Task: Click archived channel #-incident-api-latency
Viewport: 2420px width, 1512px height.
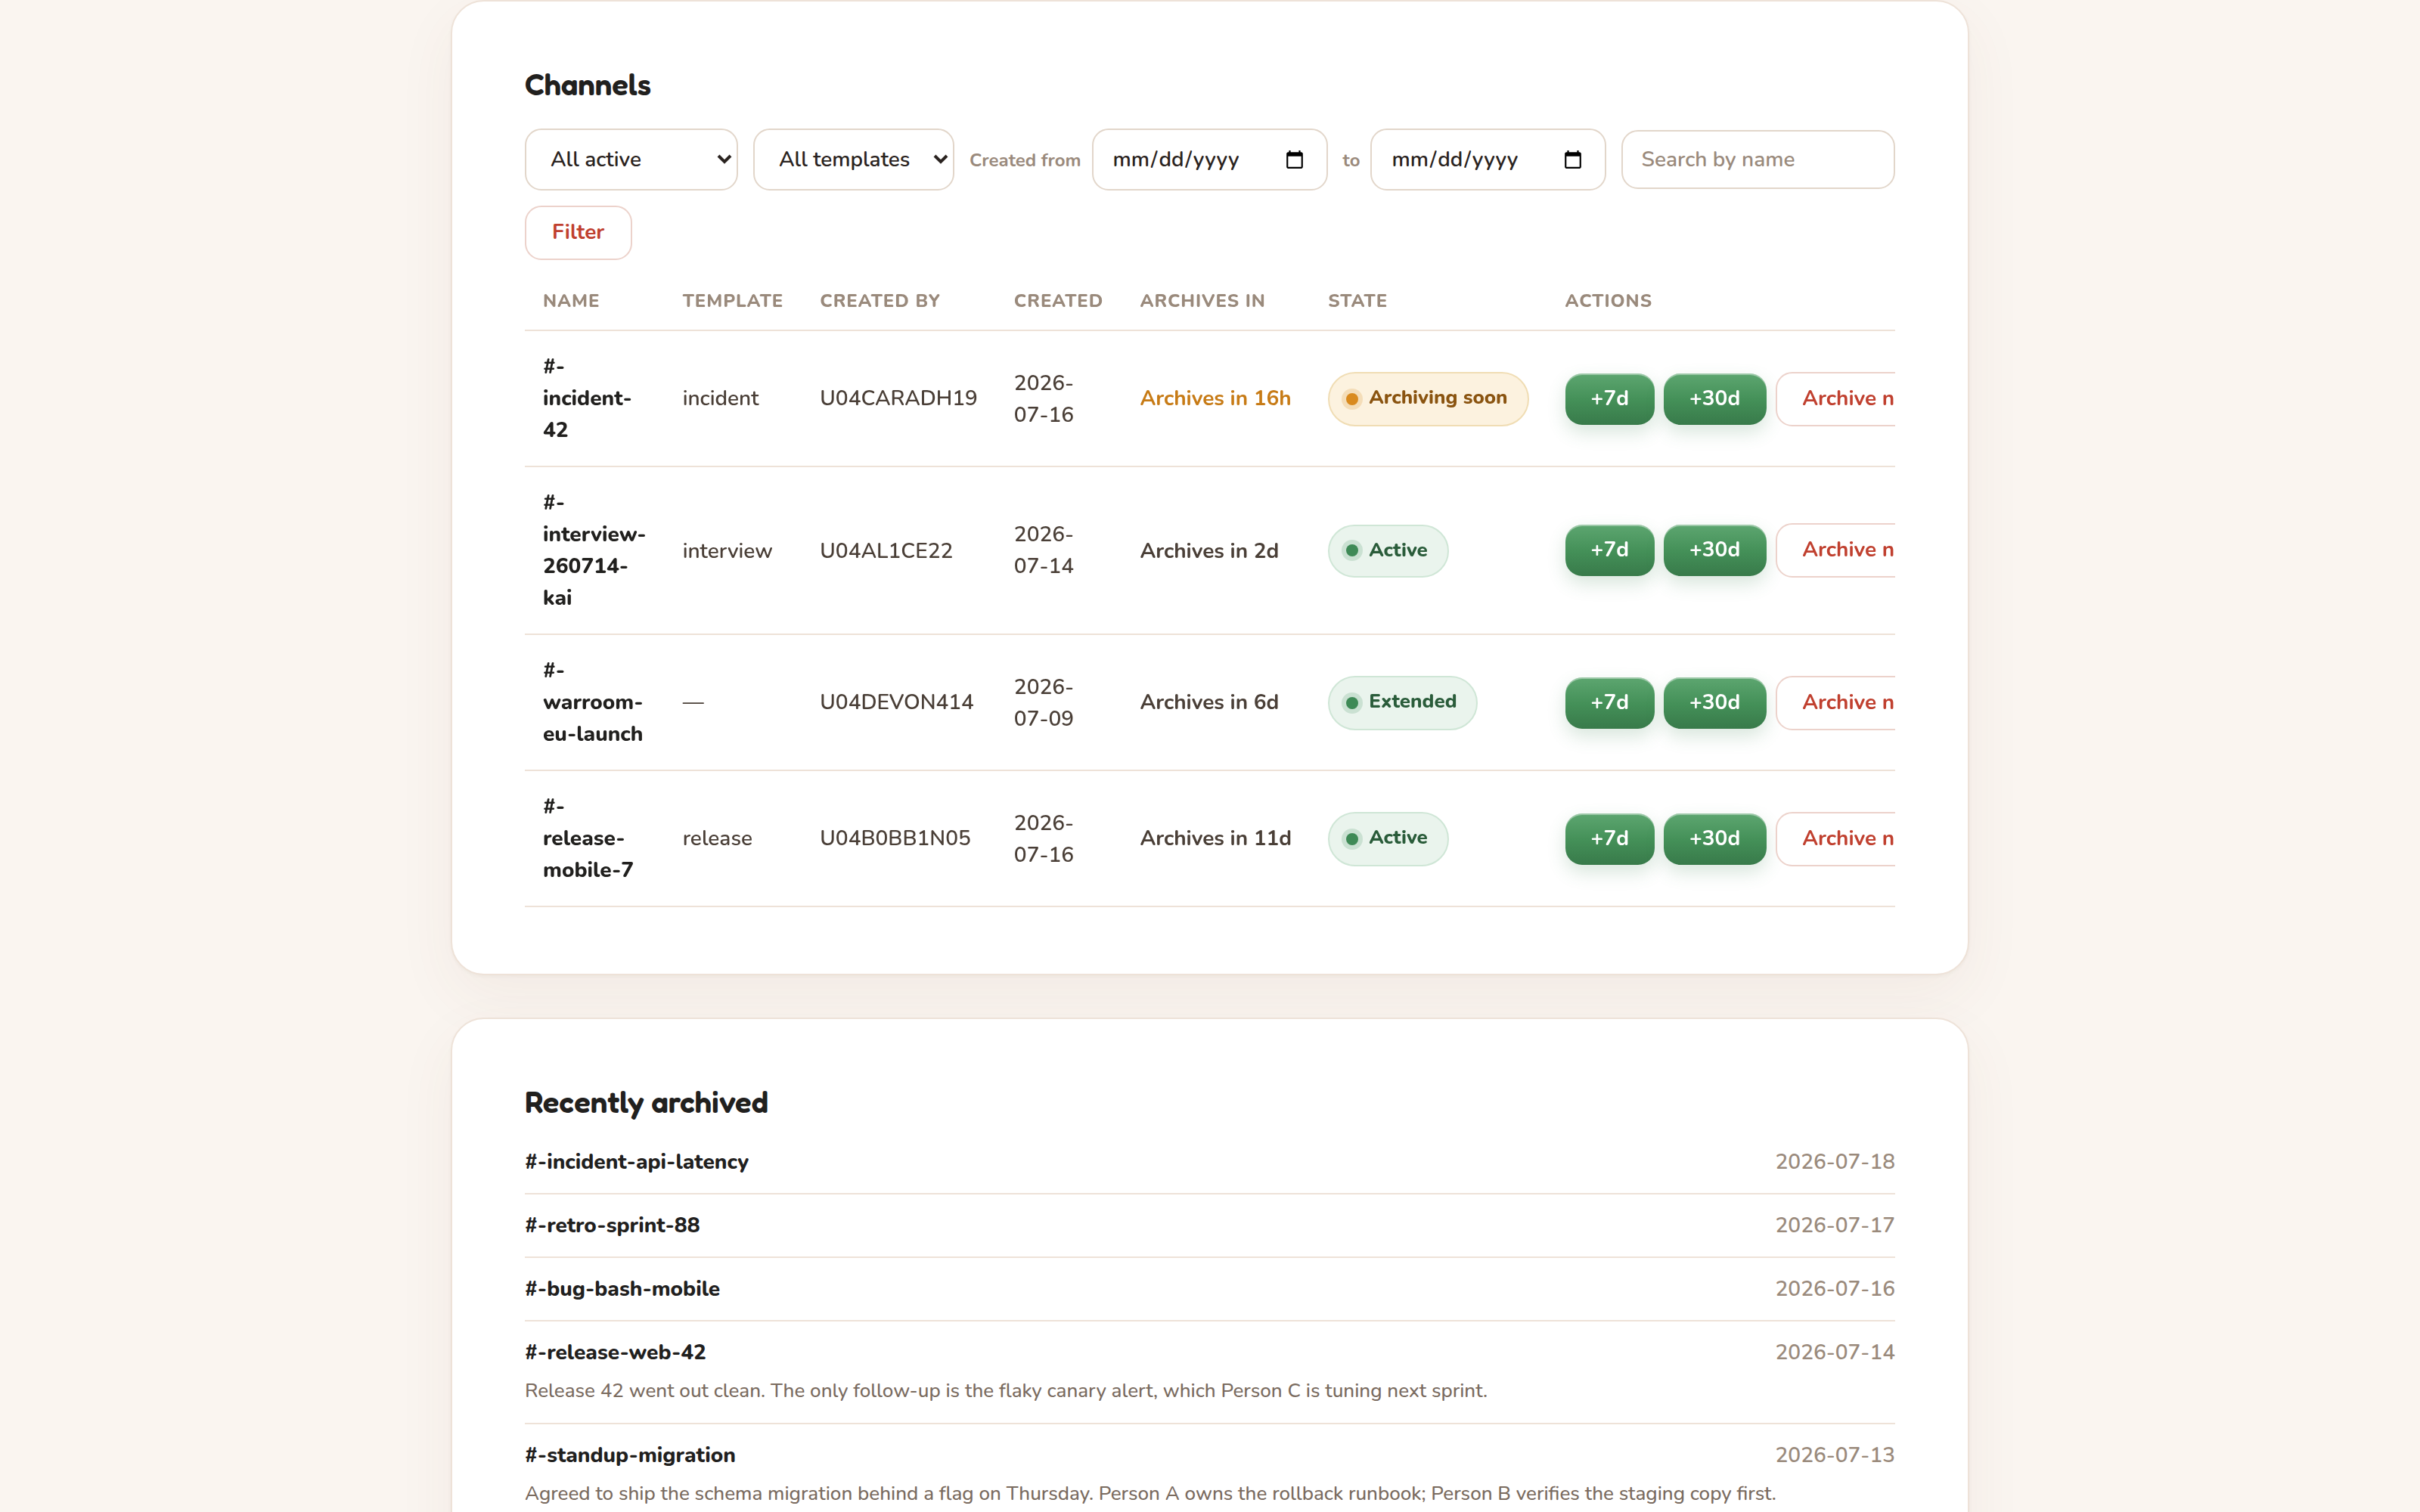Action: pos(636,1162)
